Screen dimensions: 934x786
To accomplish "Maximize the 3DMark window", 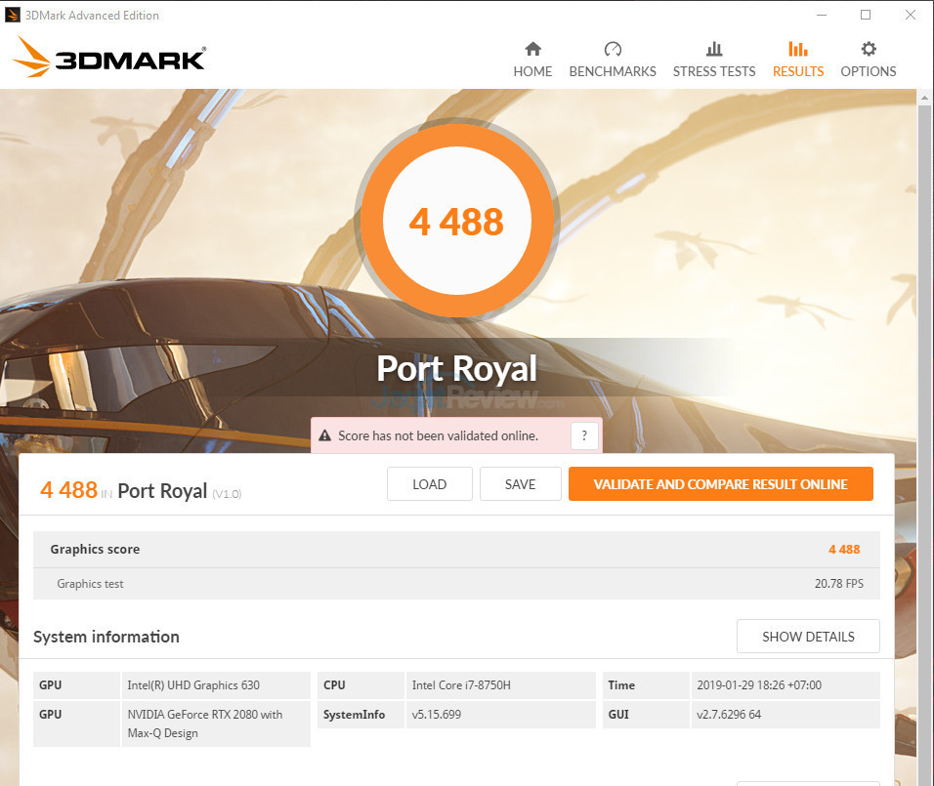I will pos(866,16).
